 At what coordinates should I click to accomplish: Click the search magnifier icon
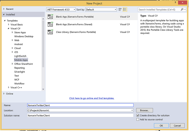point(182,9)
